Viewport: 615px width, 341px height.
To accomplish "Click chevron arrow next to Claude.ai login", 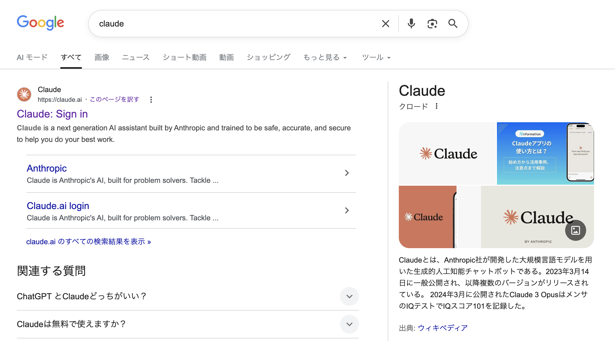I will (347, 210).
